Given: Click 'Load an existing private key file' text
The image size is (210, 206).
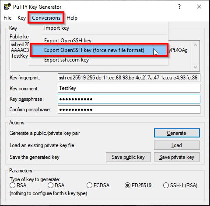Looking at the screenshot, I should coord(42,145).
